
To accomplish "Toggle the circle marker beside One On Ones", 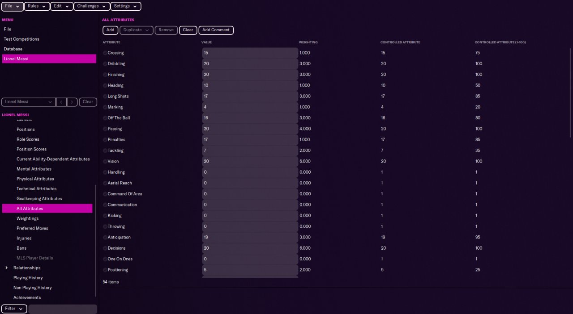I will pos(105,259).
